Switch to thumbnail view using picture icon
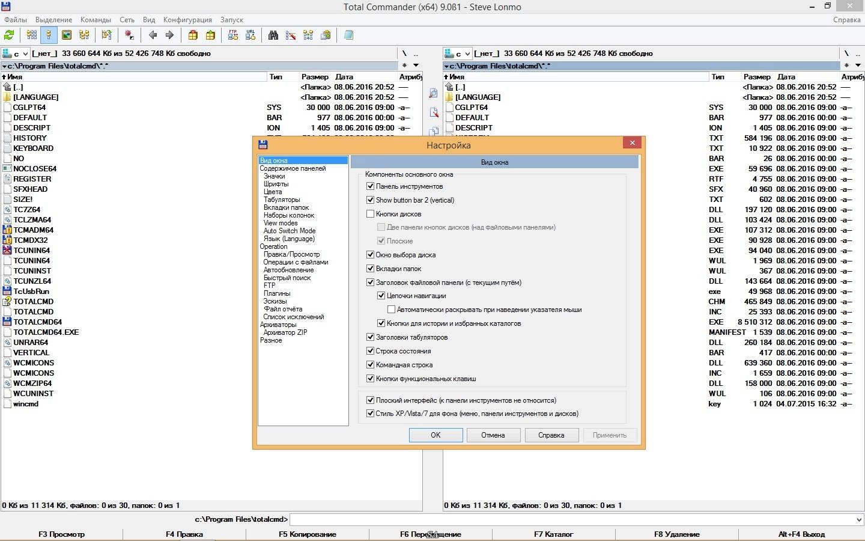The image size is (865, 541). (x=67, y=35)
